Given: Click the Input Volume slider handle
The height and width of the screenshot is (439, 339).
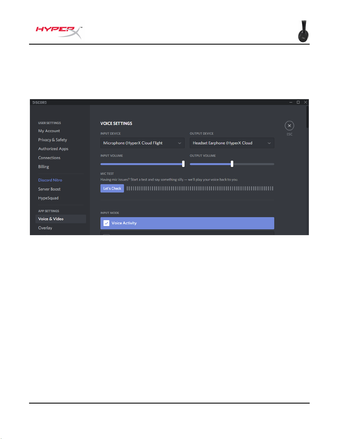Looking at the screenshot, I should click(183, 164).
